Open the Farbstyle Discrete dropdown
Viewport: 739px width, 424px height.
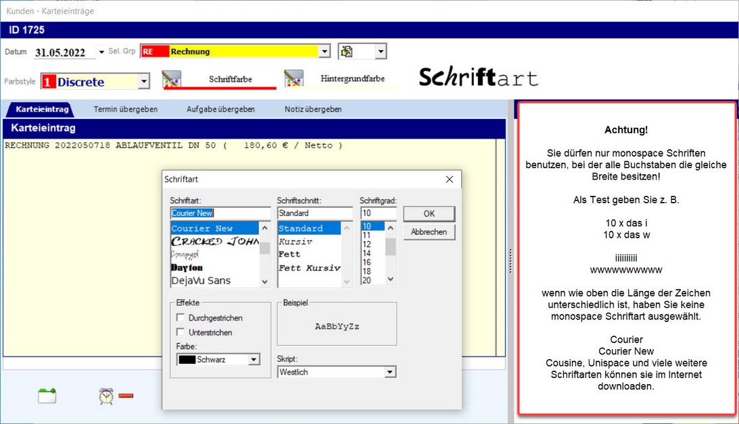[x=143, y=82]
